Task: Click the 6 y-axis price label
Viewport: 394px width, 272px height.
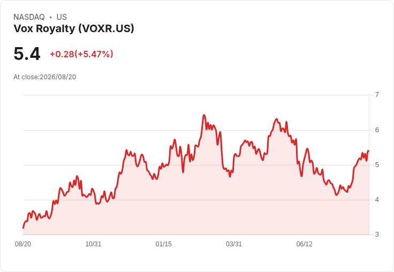Action: pos(377,130)
